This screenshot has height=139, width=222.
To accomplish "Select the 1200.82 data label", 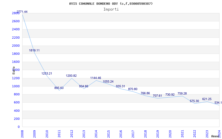I will 71,76.
